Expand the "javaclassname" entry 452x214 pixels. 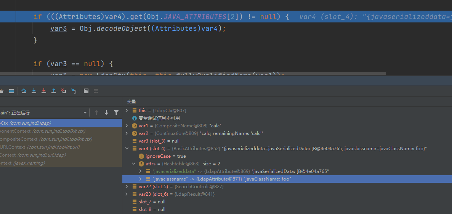click(x=140, y=179)
